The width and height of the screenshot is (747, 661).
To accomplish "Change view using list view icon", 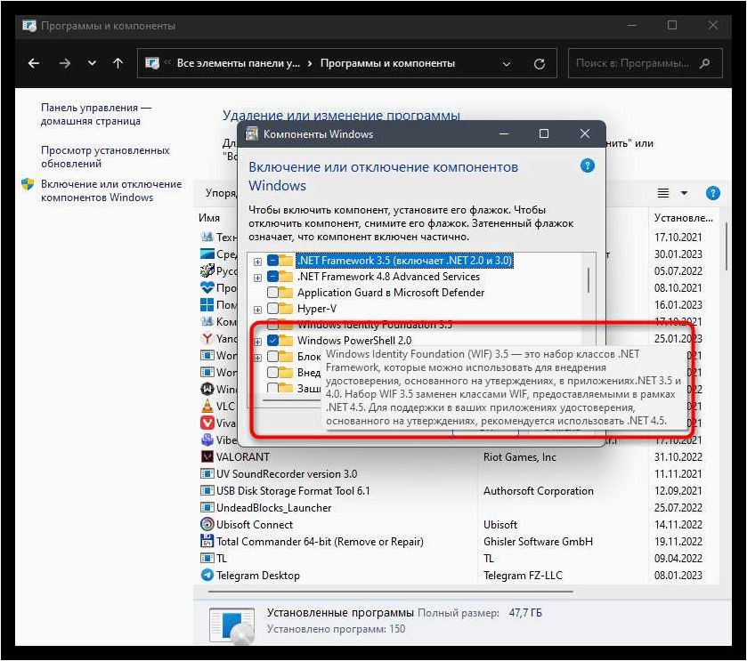I will click(x=662, y=193).
